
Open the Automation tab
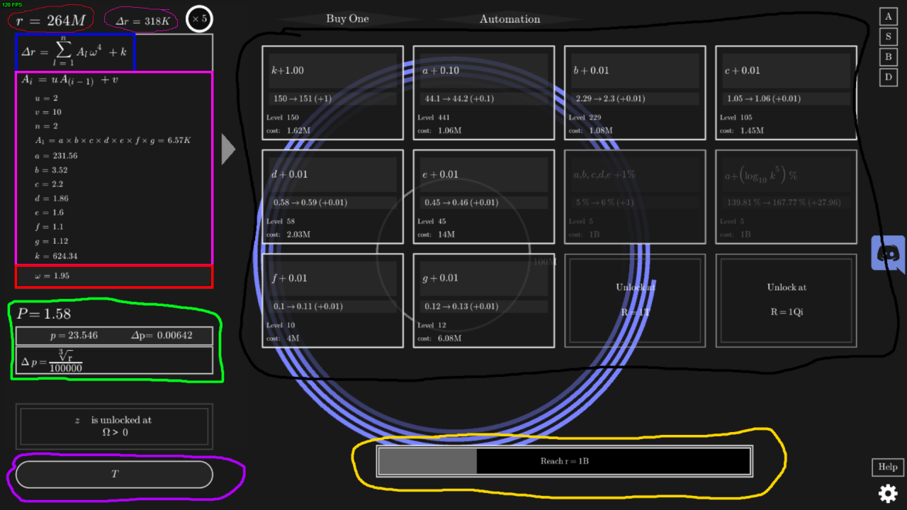509,19
